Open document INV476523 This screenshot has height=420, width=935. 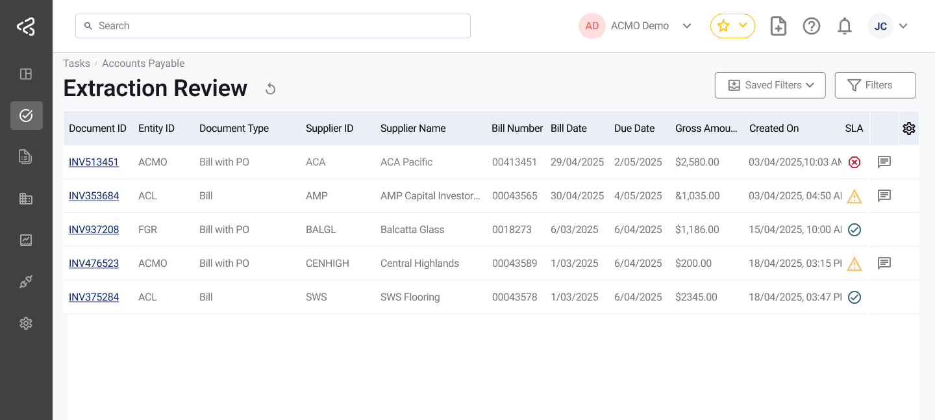pos(93,263)
